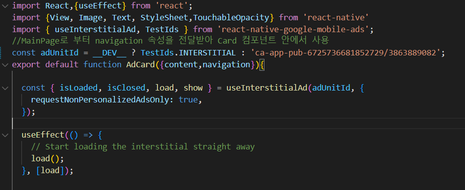This screenshot has width=465, height=190.
Task: Click the show destructured variable
Action: 193,88
